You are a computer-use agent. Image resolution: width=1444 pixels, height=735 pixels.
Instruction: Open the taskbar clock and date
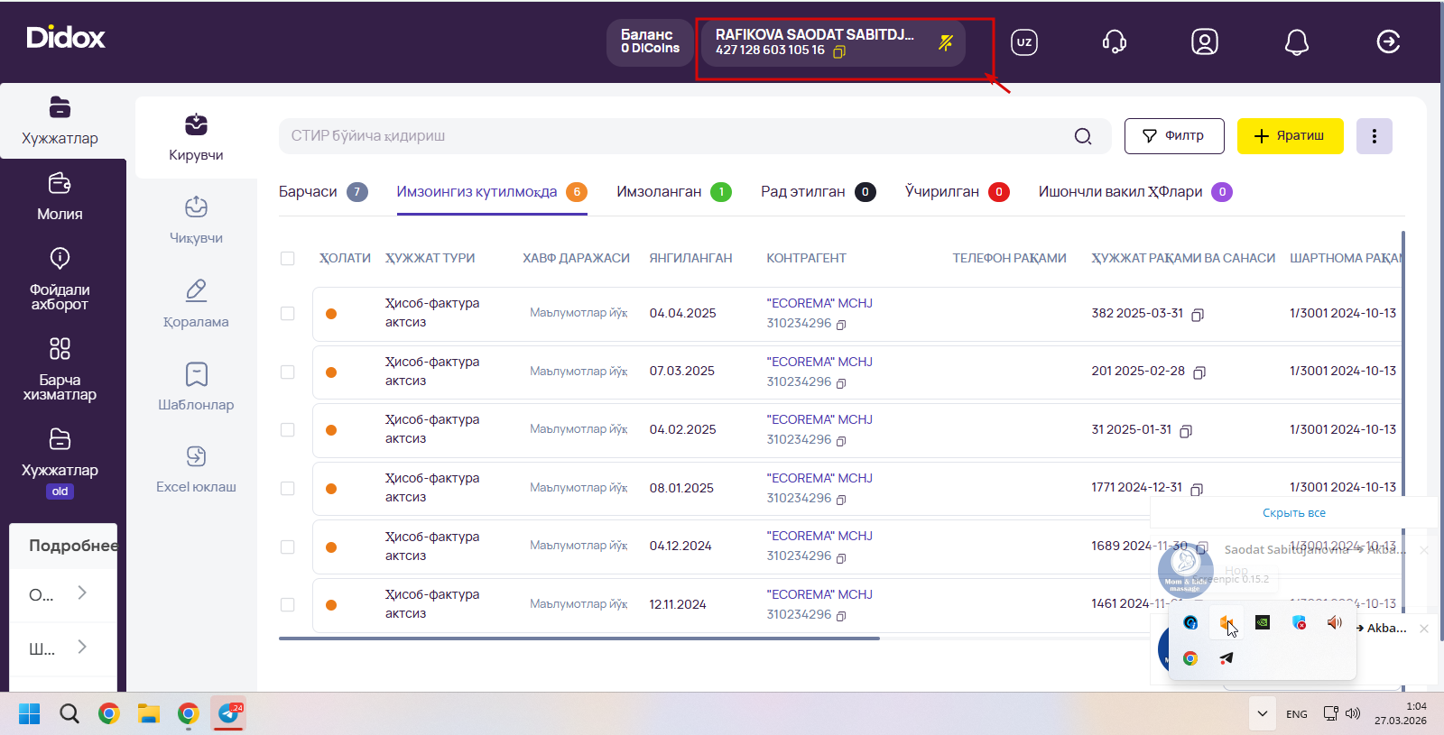tap(1401, 713)
